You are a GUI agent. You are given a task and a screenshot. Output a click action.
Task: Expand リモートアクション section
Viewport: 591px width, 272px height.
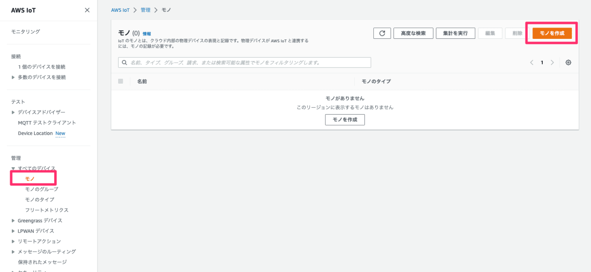[x=13, y=241]
